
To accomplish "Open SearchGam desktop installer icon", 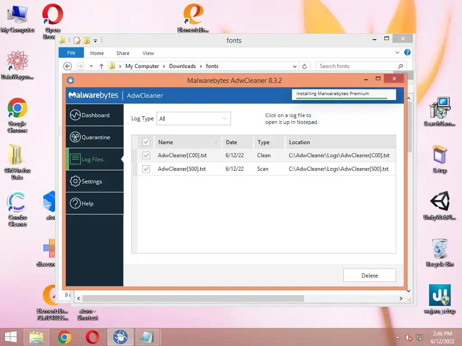I will tap(439, 112).
